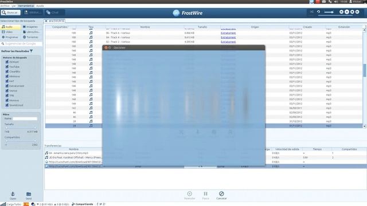This screenshot has width=367, height=206.
Task: Sort results by Compartidos column
Action: point(60,27)
